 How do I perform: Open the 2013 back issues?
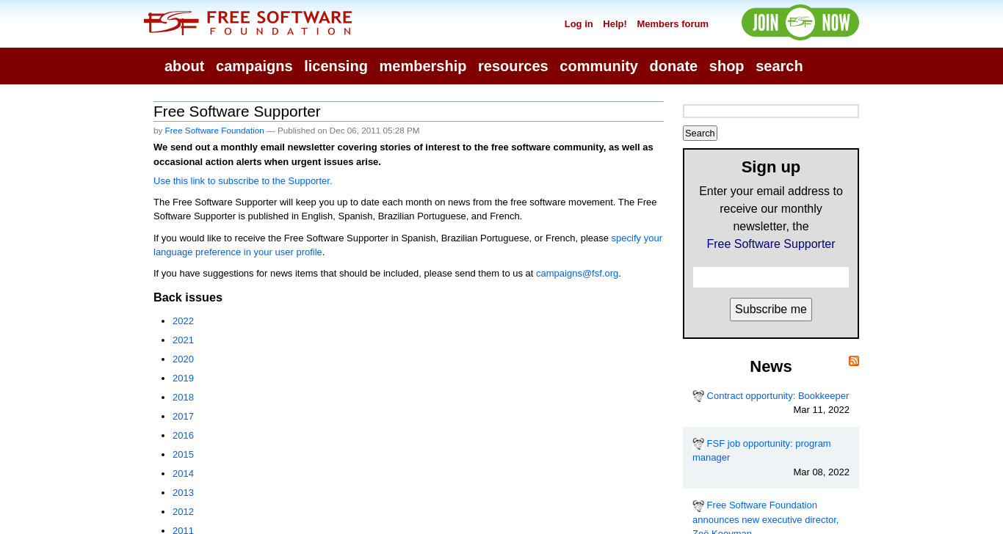tap(183, 493)
